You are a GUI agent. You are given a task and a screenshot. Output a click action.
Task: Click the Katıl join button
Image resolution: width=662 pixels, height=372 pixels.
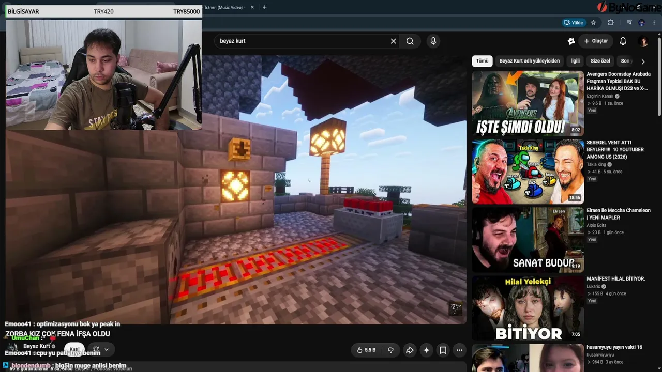click(x=74, y=349)
